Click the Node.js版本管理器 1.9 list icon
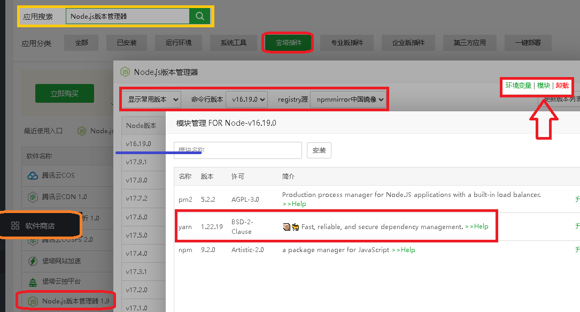Viewport: 580px width, 312px height. 33,301
